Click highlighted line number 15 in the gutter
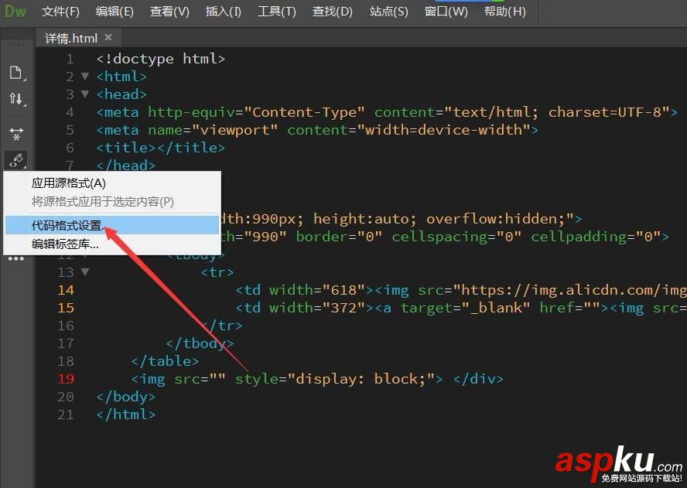 click(66, 308)
